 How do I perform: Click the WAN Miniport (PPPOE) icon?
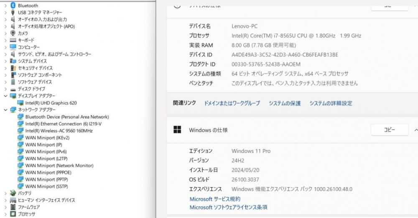[x=20, y=172]
